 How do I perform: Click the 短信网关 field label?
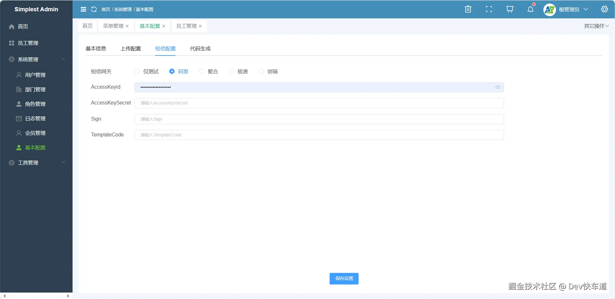coord(101,71)
